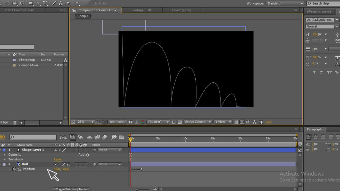
Task: Open the 25% magnification dropdown
Action: [92, 122]
